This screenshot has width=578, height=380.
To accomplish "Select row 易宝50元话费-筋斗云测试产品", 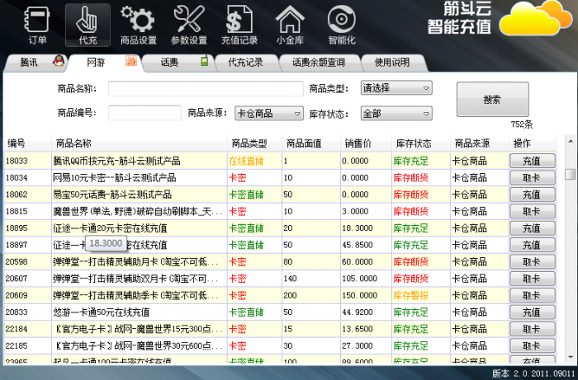I will tap(280, 195).
